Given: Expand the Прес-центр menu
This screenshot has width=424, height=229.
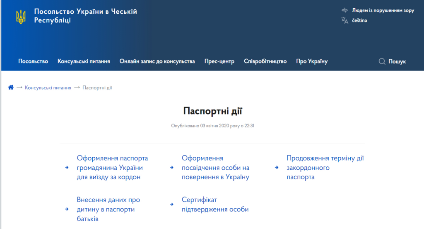Looking at the screenshot, I should (219, 61).
